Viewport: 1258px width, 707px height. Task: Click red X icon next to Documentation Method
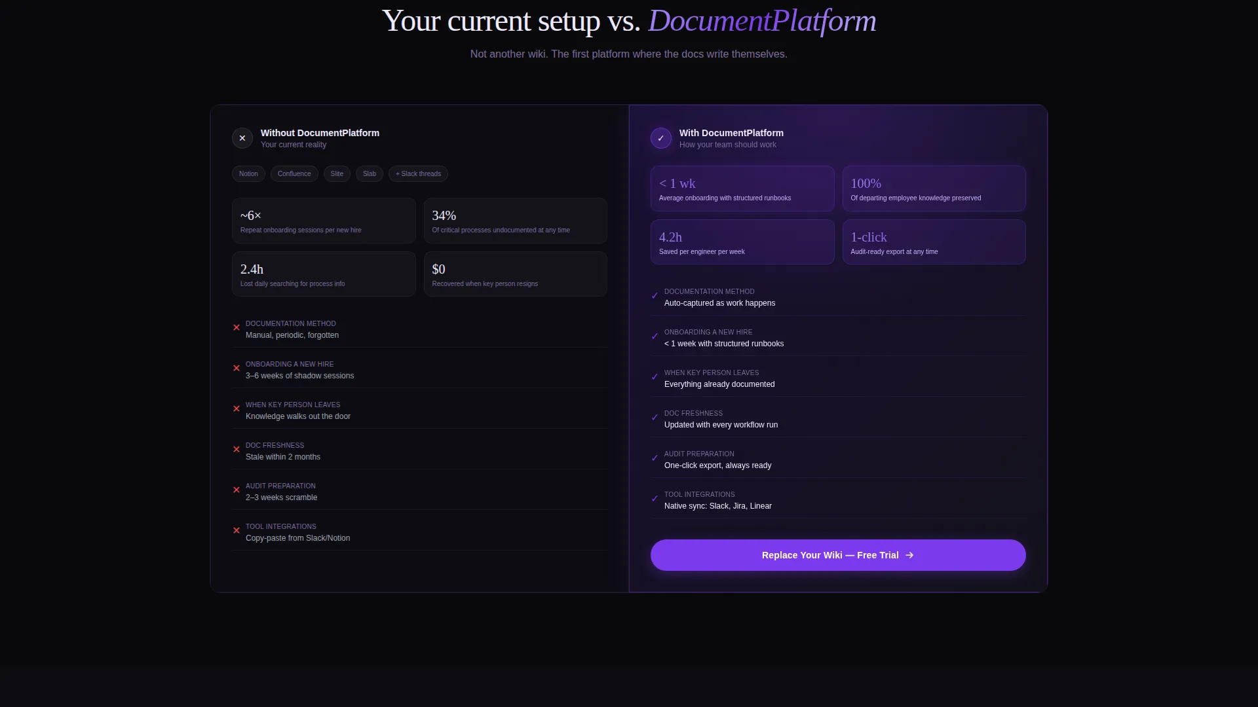click(237, 327)
